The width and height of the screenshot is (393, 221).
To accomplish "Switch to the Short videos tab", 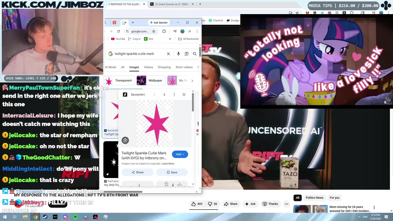I will (x=184, y=67).
